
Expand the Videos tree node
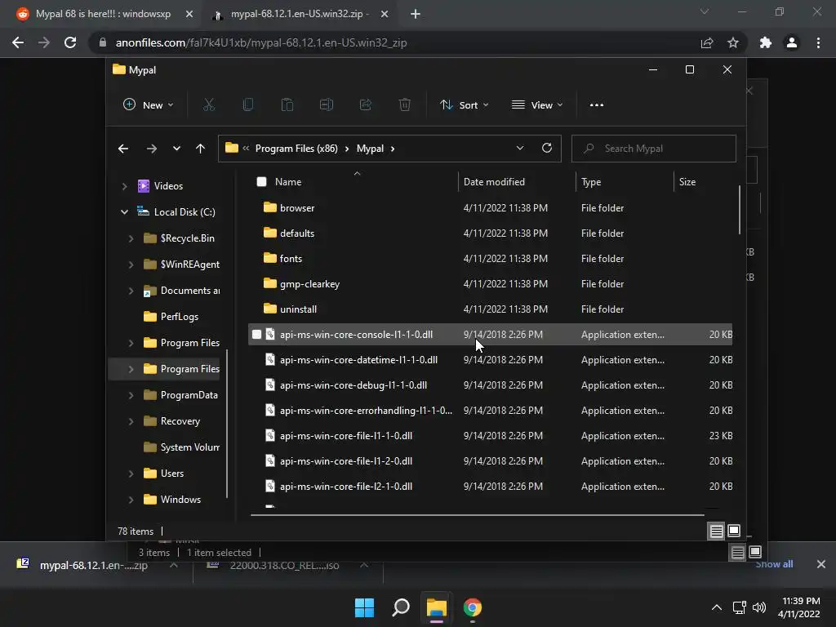pyautogui.click(x=124, y=186)
